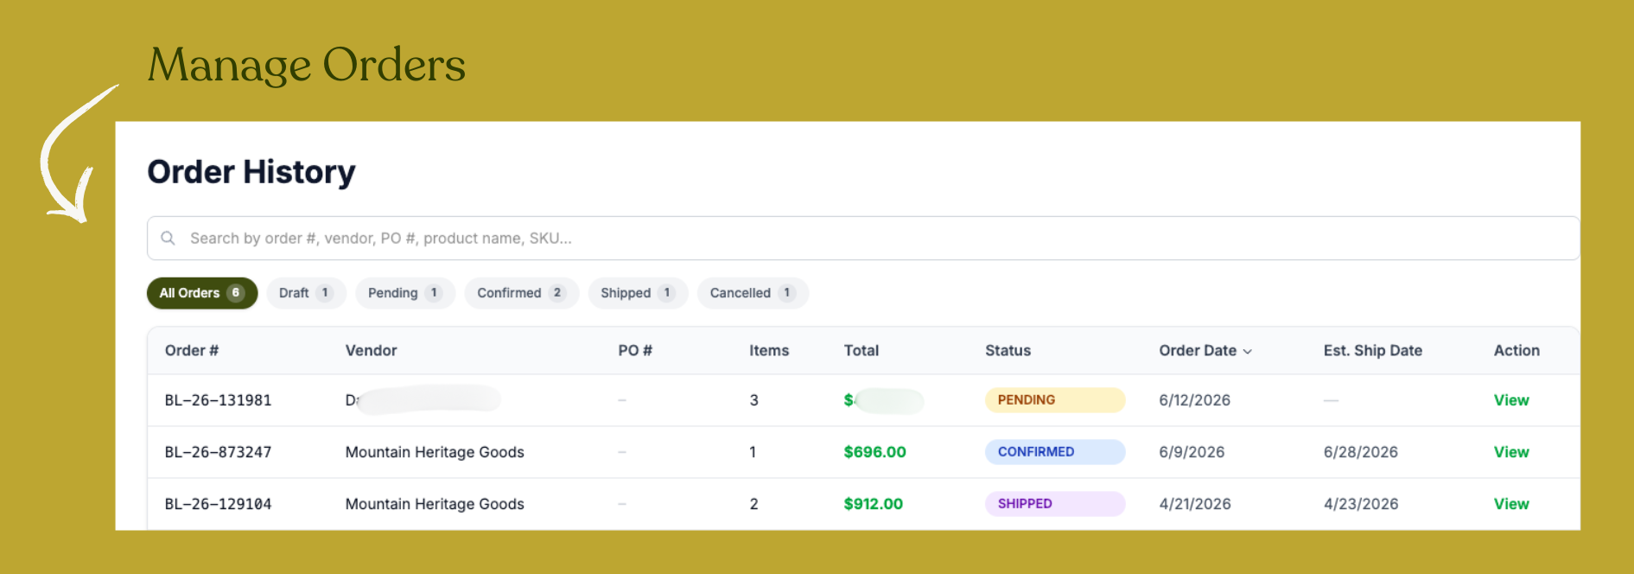1634x574 pixels.
Task: Click order date 6/9/2026
Action: (x=1192, y=452)
